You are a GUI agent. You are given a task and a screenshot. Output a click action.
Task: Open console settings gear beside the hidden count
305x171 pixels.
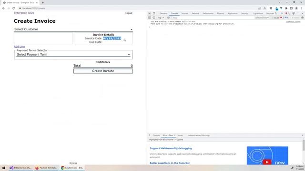click(x=302, y=18)
